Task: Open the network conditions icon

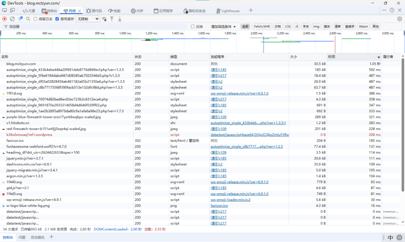Action: (x=104, y=19)
